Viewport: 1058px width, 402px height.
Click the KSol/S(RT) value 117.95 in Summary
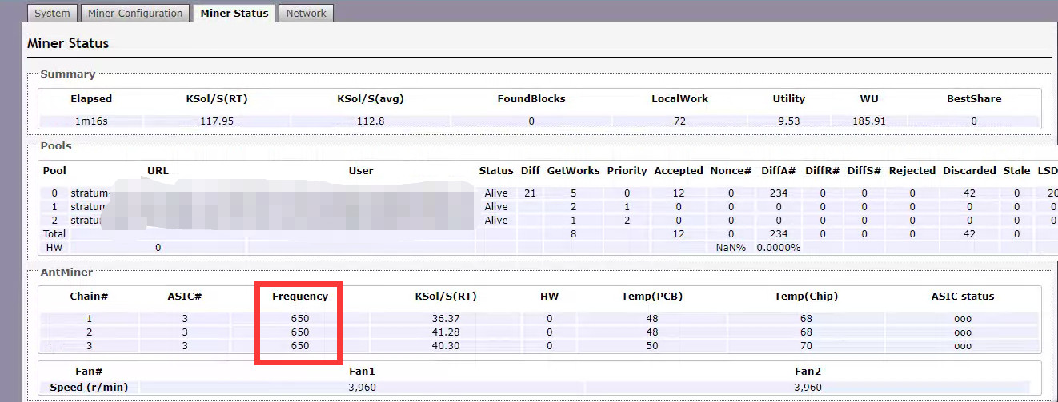click(216, 121)
